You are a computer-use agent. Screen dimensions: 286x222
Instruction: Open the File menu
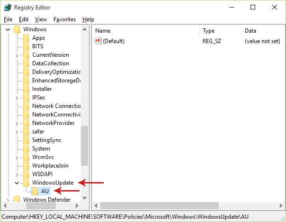click(8, 19)
